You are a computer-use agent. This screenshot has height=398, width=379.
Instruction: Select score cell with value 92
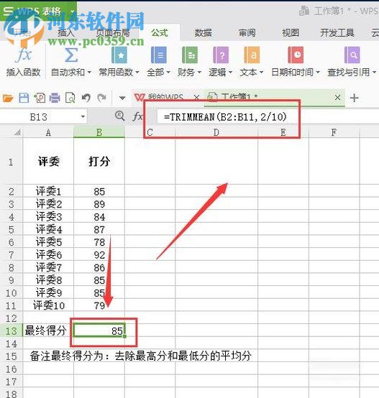(99, 254)
